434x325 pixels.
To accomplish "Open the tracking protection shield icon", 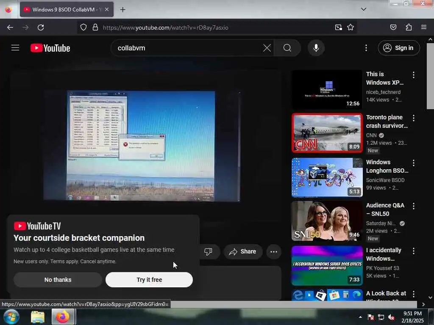I will click(x=83, y=28).
